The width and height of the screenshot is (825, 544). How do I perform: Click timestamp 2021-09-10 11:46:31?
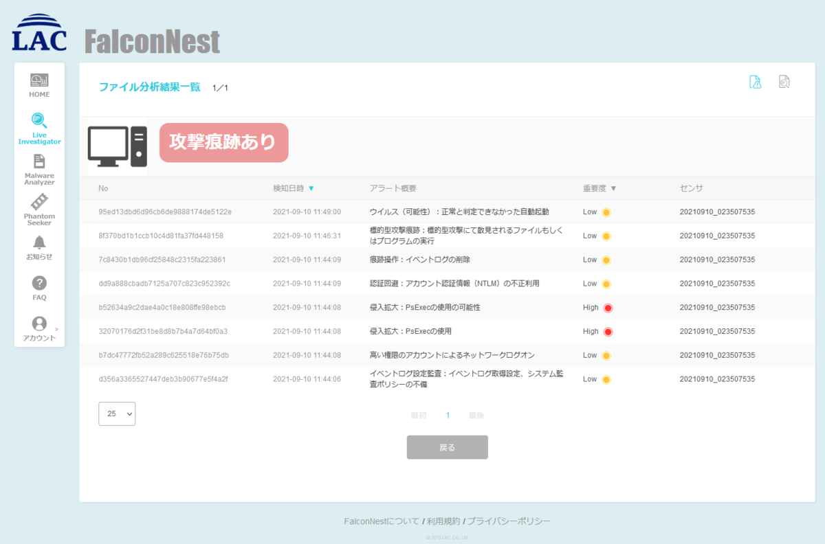pos(307,236)
